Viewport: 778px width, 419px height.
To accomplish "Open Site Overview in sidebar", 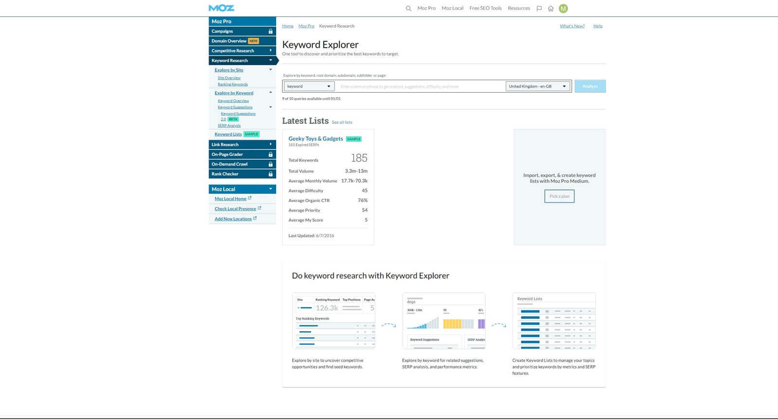I will click(229, 78).
